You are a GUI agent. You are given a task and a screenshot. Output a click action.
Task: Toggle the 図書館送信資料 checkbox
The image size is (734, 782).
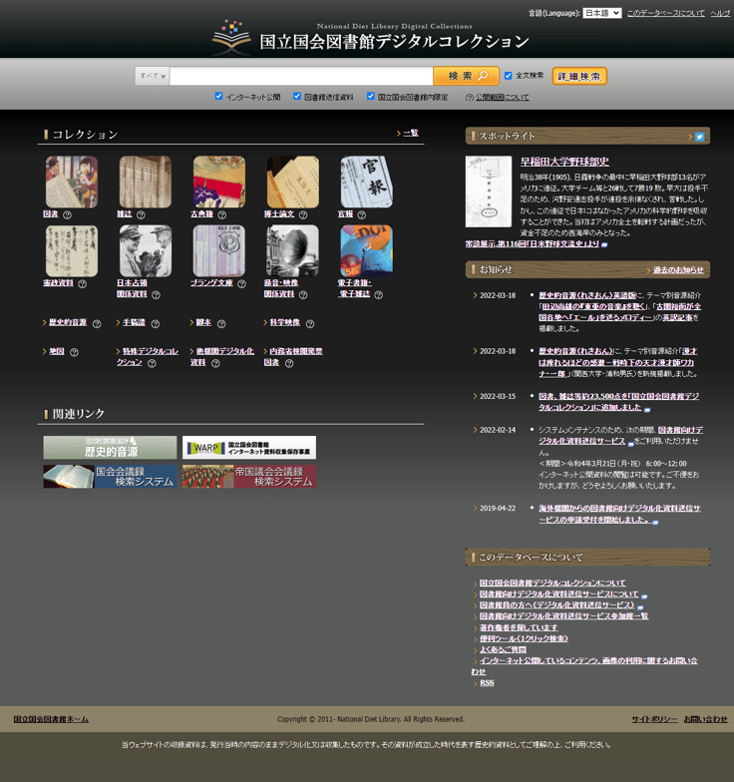coord(297,96)
